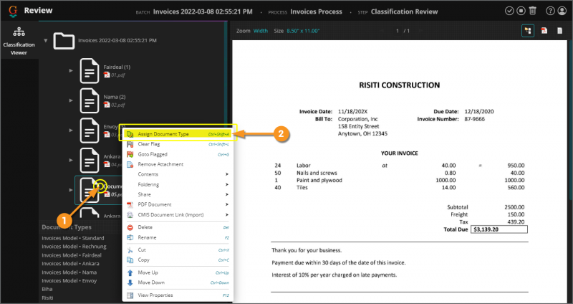This screenshot has height=304, width=573.
Task: Click the folder tree view icon in viewer toolbar
Action: click(x=528, y=31)
